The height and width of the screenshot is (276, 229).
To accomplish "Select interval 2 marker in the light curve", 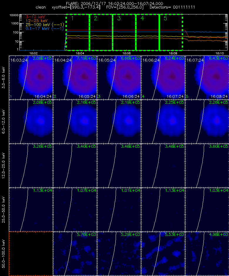I will (96, 18).
